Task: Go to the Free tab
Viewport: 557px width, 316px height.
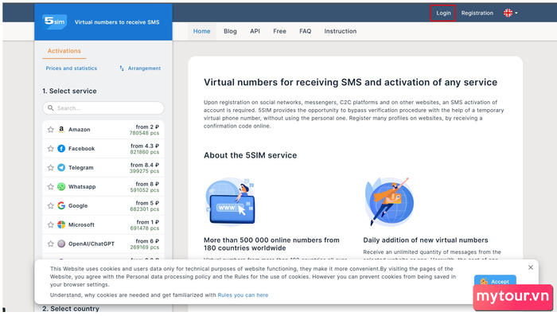Action: click(279, 31)
